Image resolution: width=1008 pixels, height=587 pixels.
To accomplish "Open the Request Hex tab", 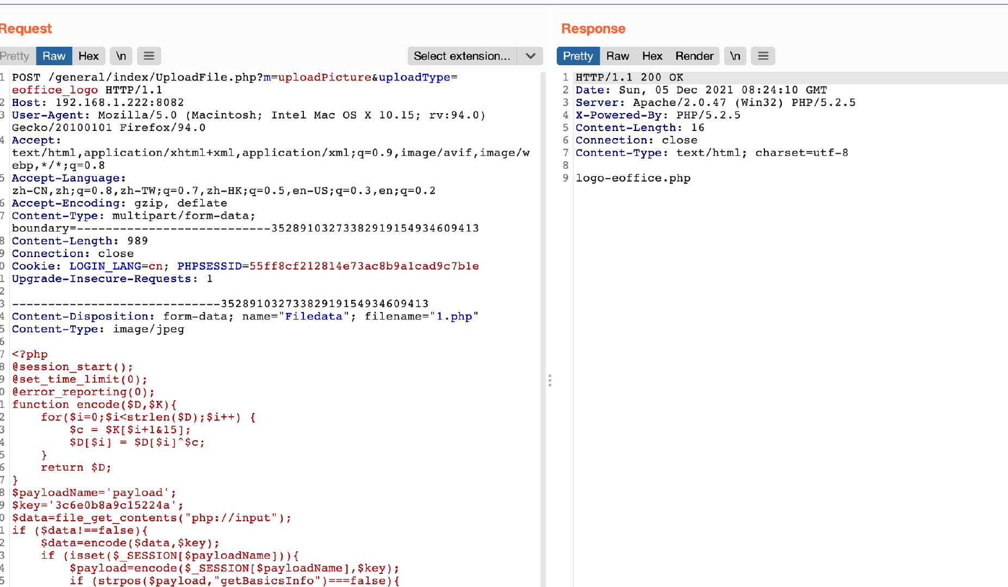I will 89,56.
